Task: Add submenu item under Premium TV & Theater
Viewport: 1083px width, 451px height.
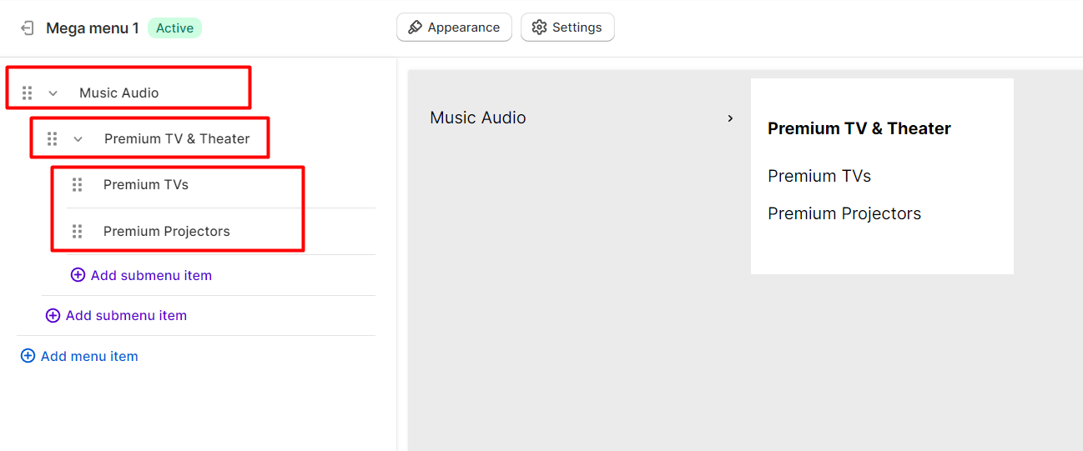Action: click(141, 275)
